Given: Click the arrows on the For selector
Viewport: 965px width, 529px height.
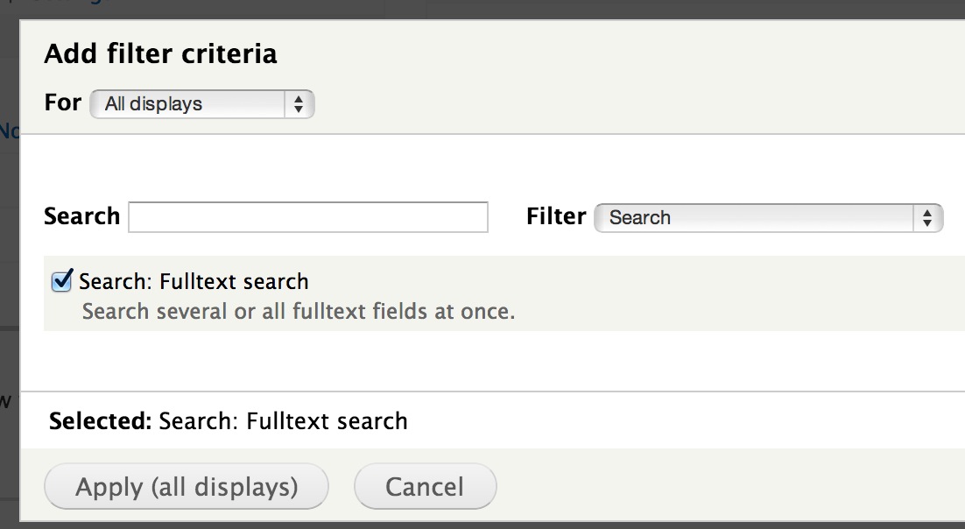Looking at the screenshot, I should [299, 104].
